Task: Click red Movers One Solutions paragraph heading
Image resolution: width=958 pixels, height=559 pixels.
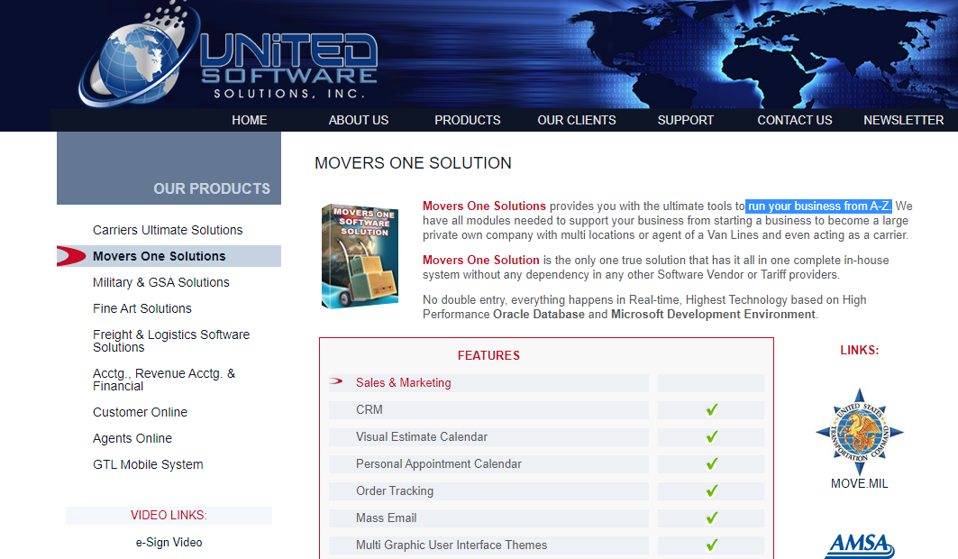Action: tap(484, 206)
